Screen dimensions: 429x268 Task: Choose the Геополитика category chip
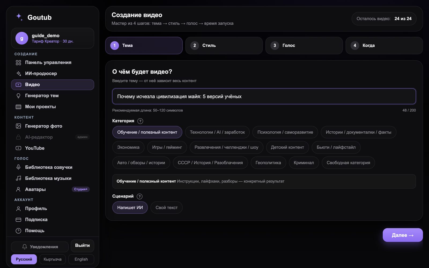[x=268, y=163]
